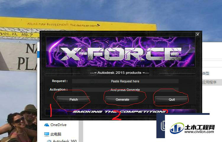The width and height of the screenshot is (222, 142).
Task: Click the Patch button in X-Force
Action: coord(74,99)
